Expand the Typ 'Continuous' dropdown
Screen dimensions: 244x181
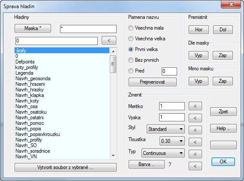[163, 153]
